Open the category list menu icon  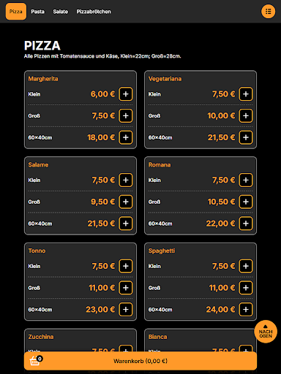[x=268, y=12]
